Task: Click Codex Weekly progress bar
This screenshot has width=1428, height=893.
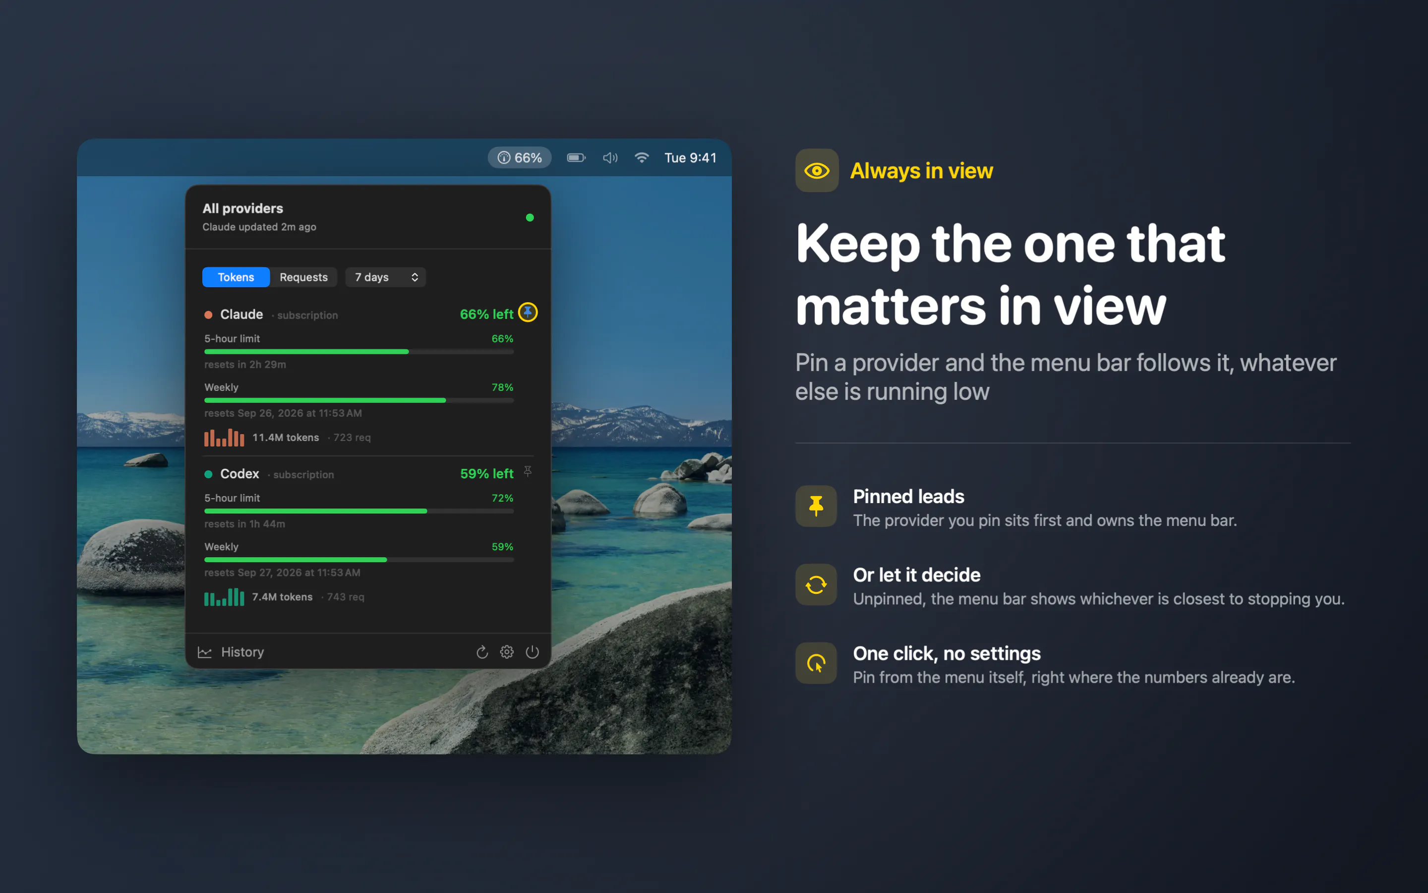Action: [x=359, y=559]
